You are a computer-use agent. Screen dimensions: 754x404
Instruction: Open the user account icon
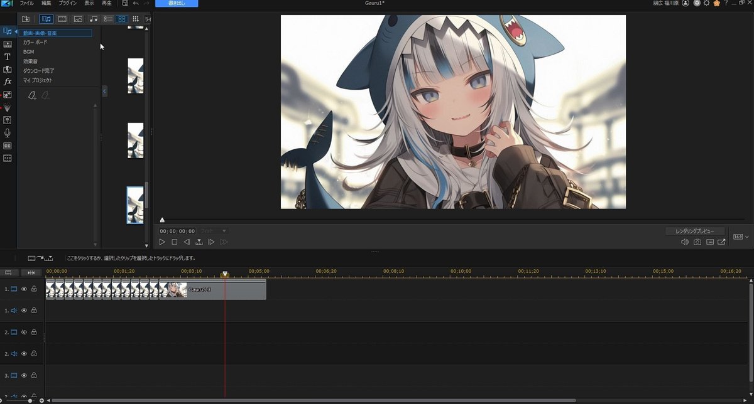686,3
